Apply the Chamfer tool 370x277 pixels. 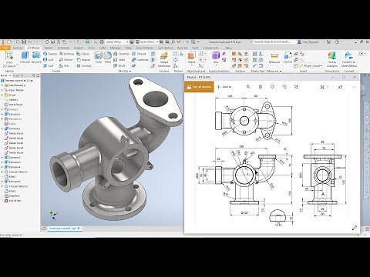pyautogui.click(x=121, y=54)
